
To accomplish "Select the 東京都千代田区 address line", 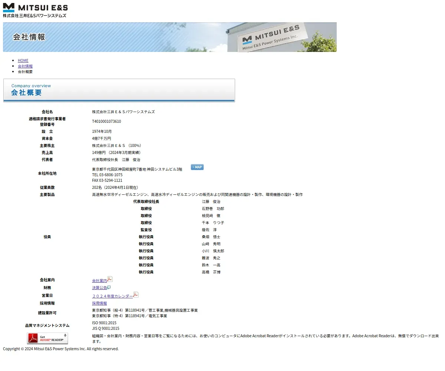I will tap(137, 169).
